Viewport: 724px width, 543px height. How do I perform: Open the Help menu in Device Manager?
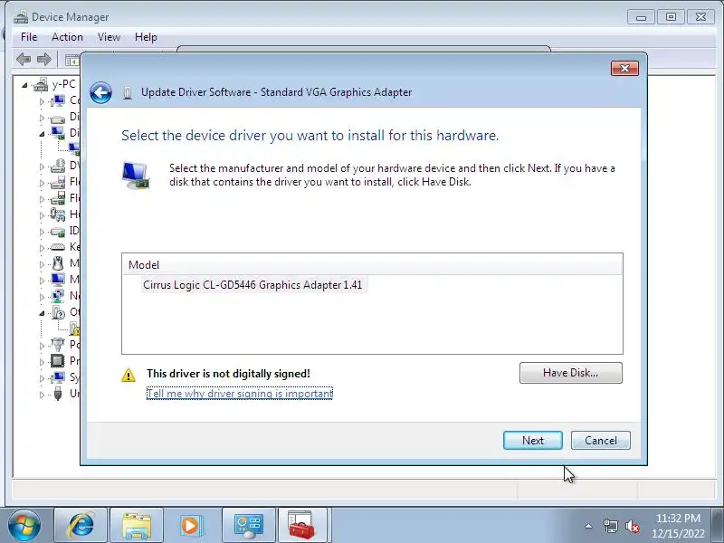click(x=146, y=37)
